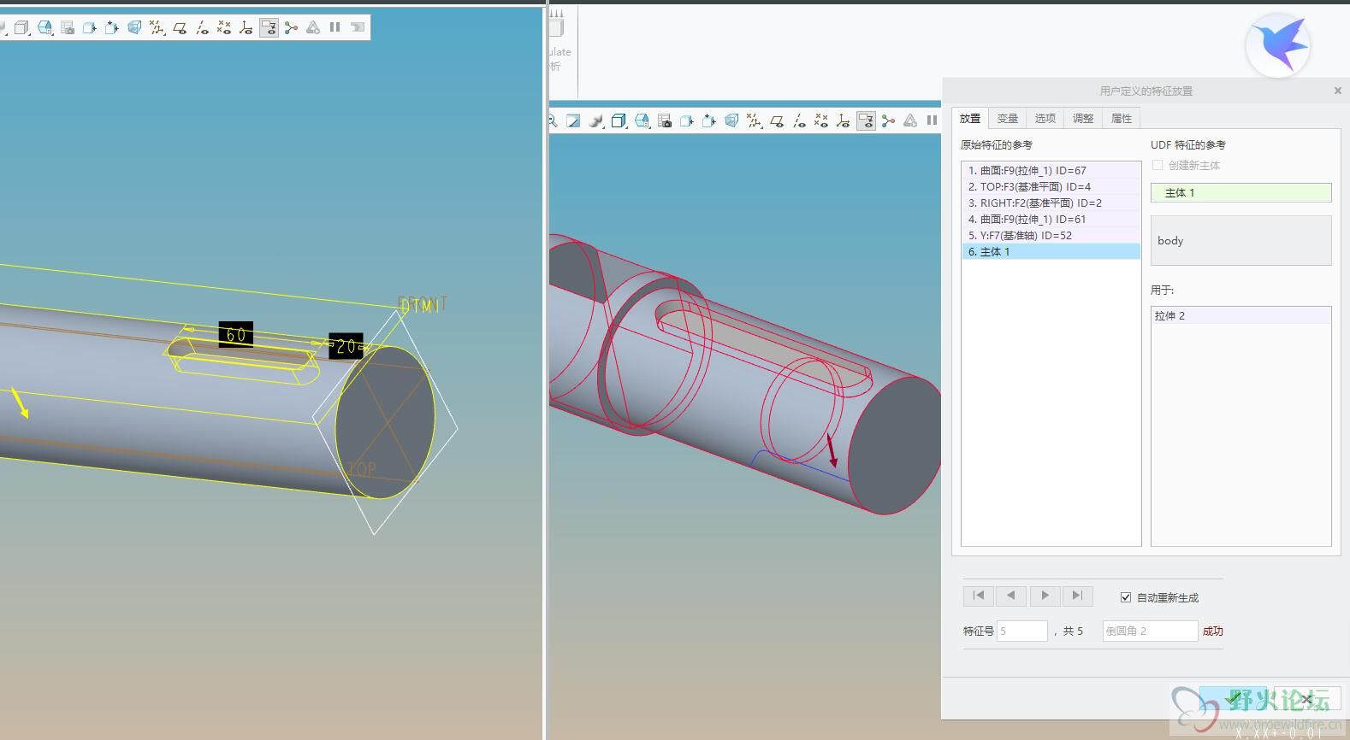Viewport: 1350px width, 740px height.
Task: Select reference 4 曲面:F9(拉伸_1) ID=61
Action: pos(1051,220)
